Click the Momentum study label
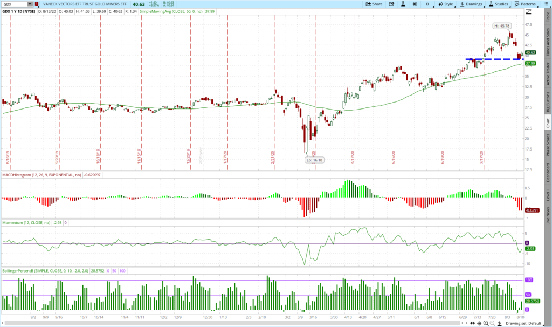Viewport: 552px width, 327px height. click(x=26, y=223)
